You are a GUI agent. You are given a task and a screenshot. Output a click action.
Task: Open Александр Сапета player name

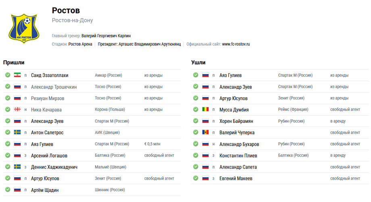pyautogui.click(x=238, y=167)
